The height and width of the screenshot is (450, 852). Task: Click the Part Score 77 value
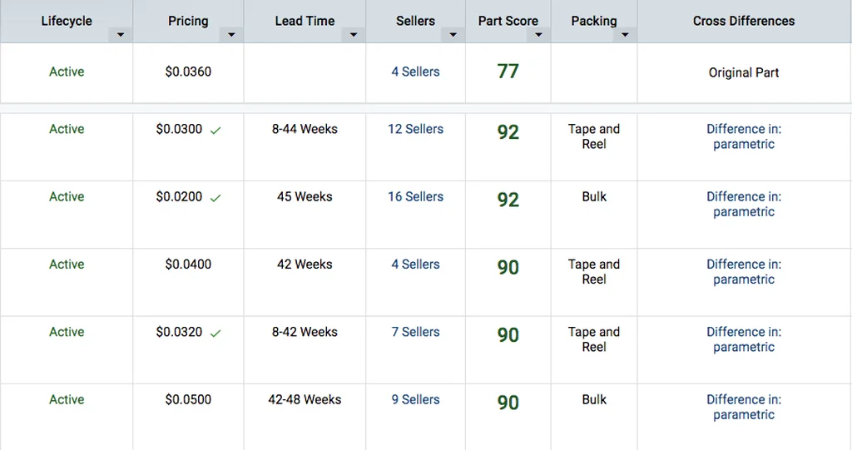click(x=508, y=72)
